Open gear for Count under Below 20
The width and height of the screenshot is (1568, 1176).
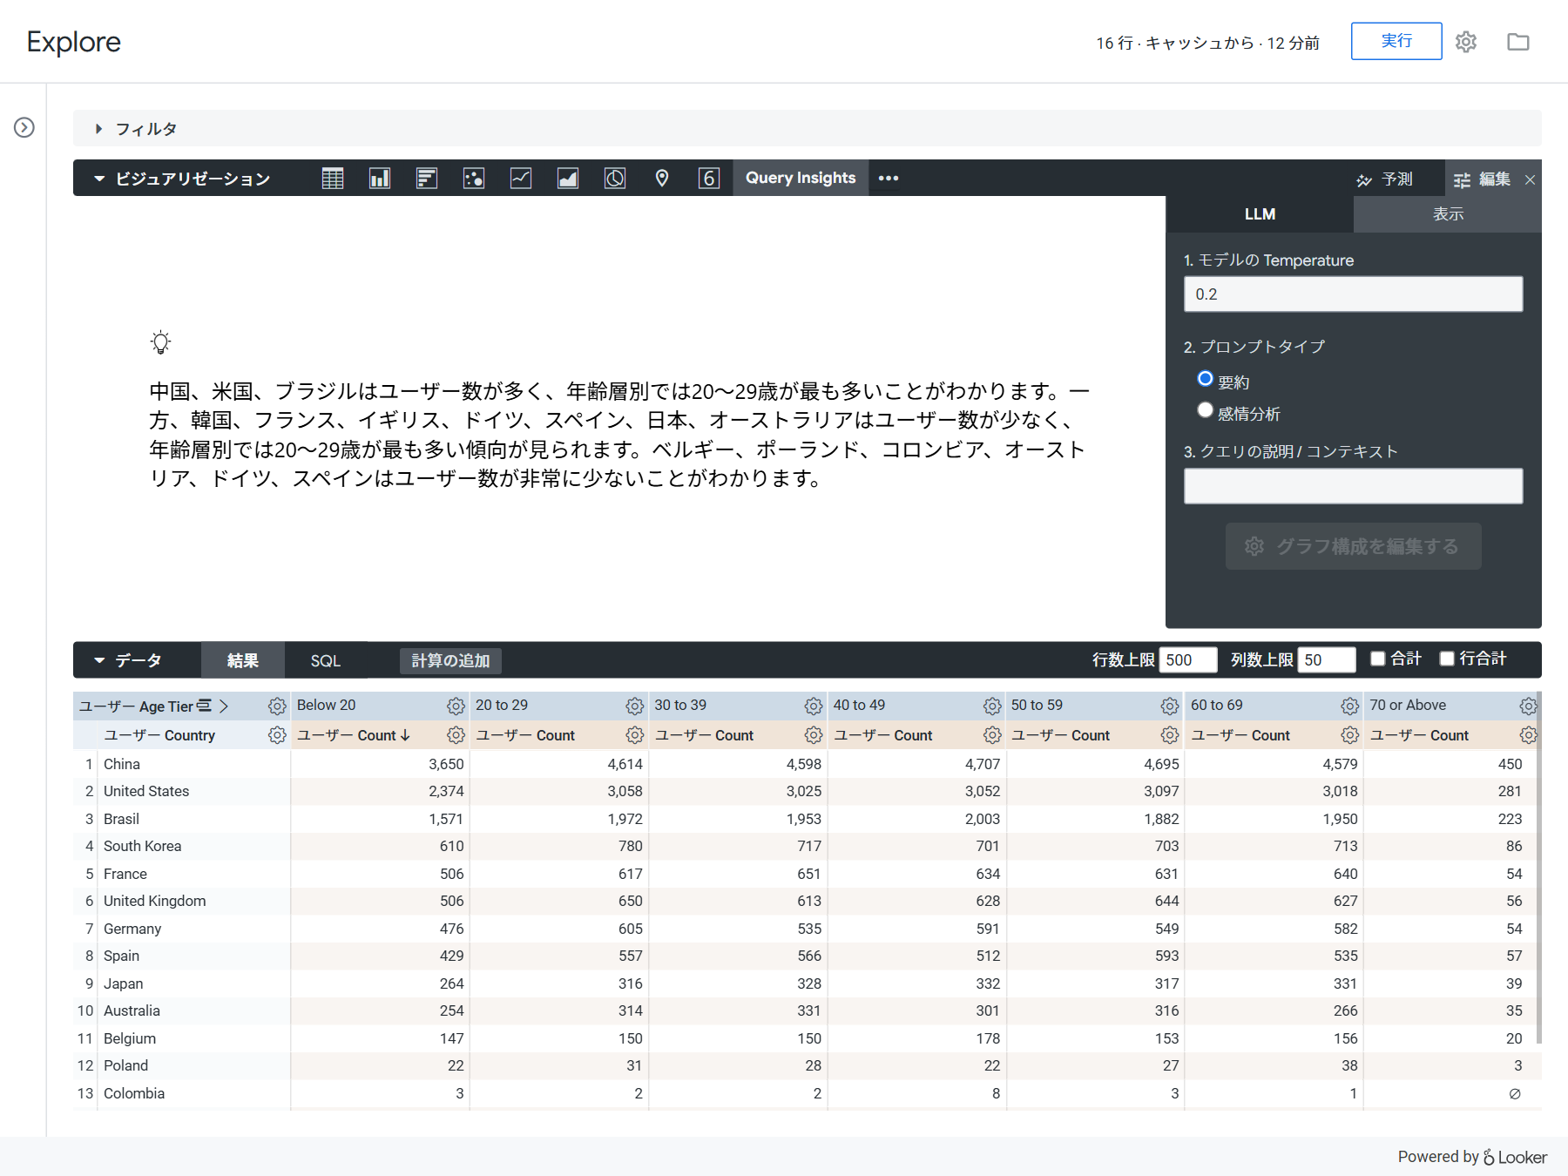[456, 735]
